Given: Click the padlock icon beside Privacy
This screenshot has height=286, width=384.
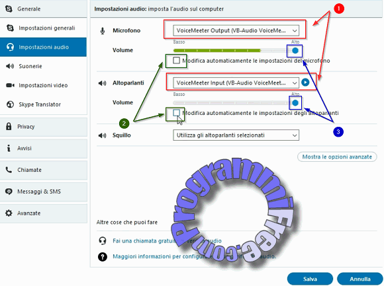Looking at the screenshot, I should point(9,126).
